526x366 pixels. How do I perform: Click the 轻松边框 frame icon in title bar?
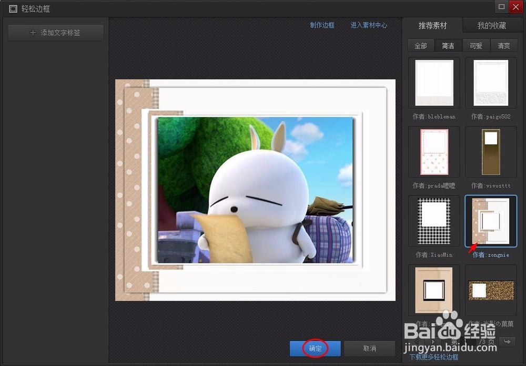point(13,9)
